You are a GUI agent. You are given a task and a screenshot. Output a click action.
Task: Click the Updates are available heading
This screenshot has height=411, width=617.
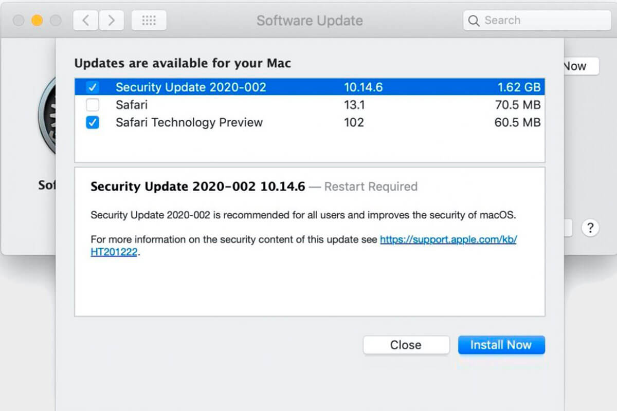[183, 64]
